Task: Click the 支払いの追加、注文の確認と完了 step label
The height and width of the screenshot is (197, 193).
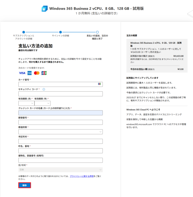Action: coord(97,37)
